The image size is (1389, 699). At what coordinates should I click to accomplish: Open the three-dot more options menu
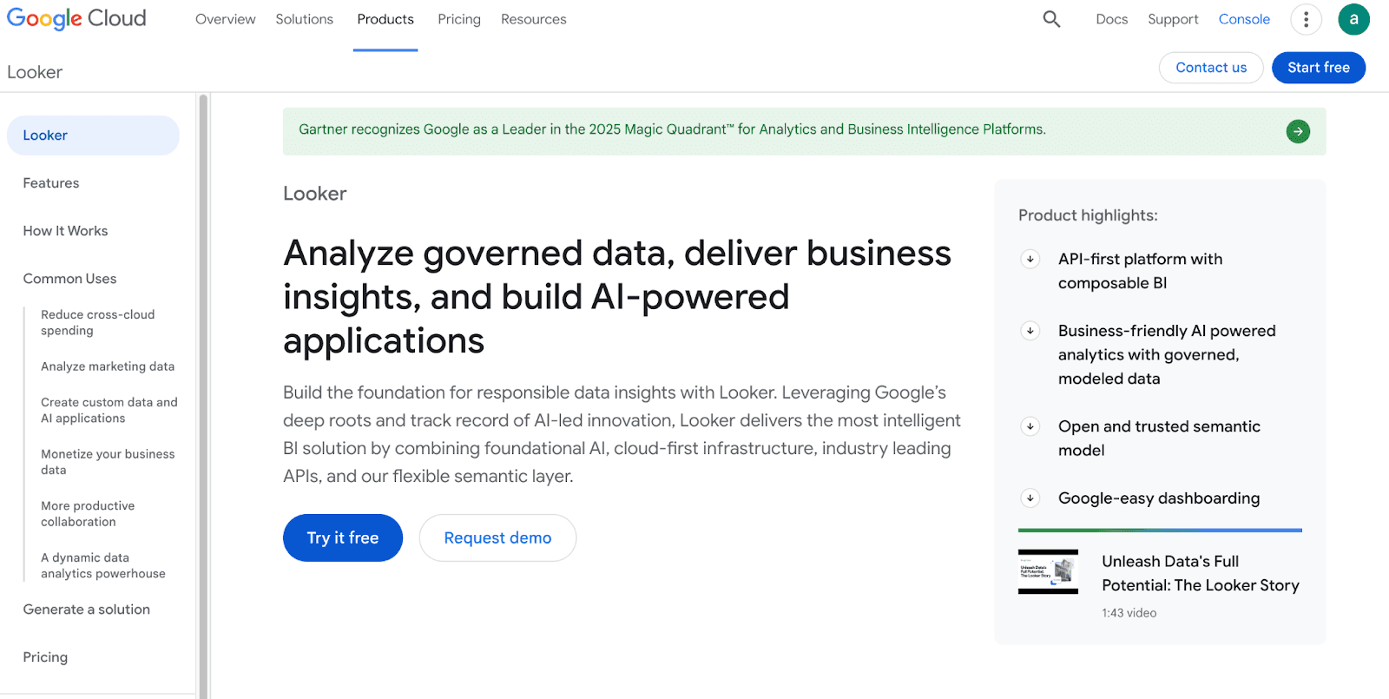(1306, 19)
